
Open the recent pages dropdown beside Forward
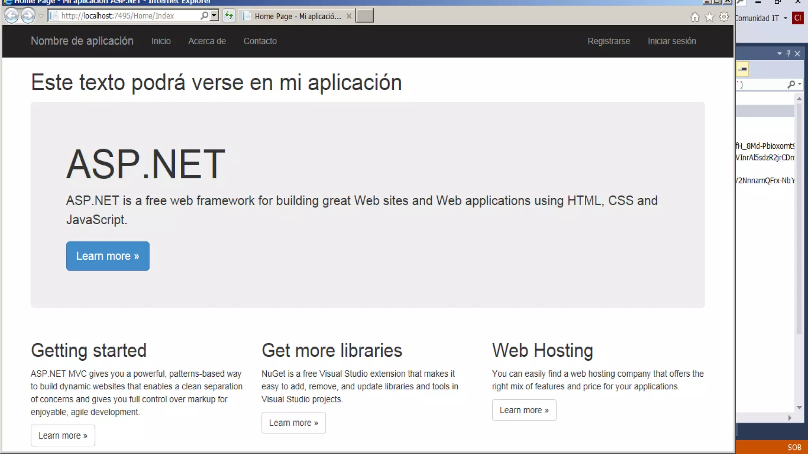coord(41,16)
